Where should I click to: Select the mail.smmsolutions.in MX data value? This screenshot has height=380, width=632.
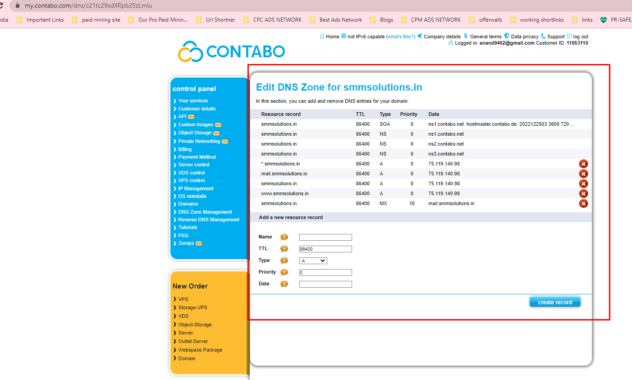pyautogui.click(x=451, y=203)
